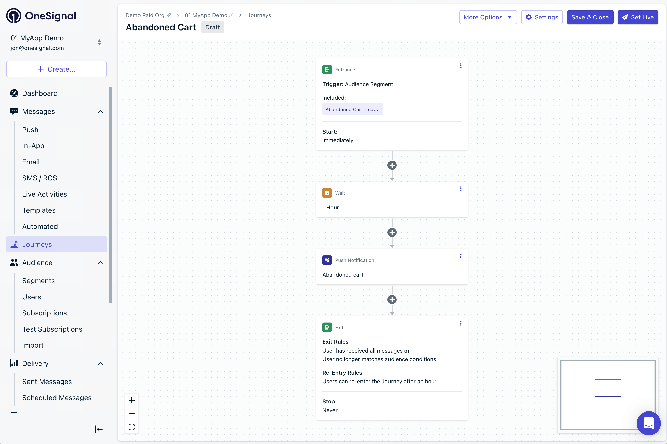Zoom in on the journey canvas
Screen dimensions: 667x444
(131, 400)
